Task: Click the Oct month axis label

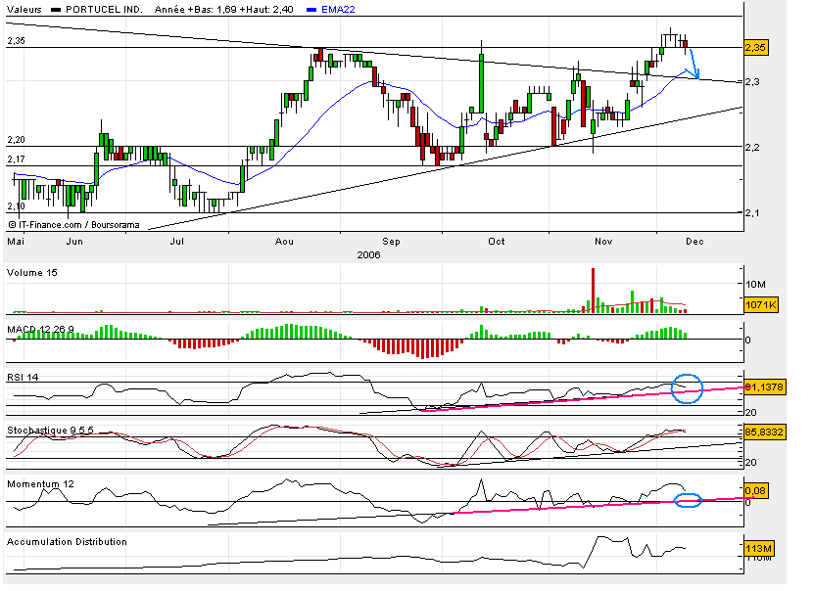Action: pyautogui.click(x=497, y=242)
